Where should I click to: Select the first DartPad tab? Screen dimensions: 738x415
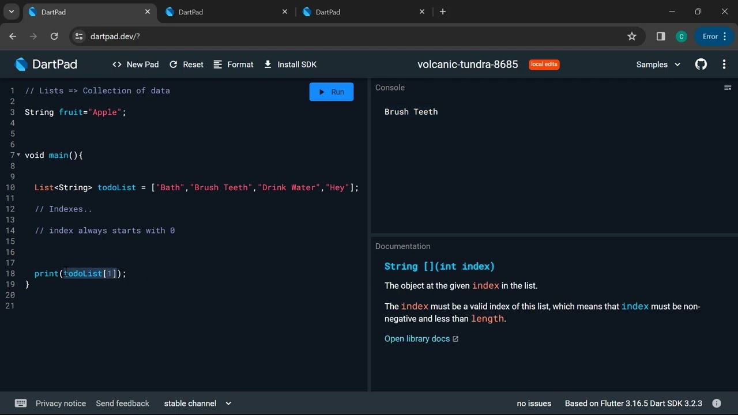tap(89, 12)
